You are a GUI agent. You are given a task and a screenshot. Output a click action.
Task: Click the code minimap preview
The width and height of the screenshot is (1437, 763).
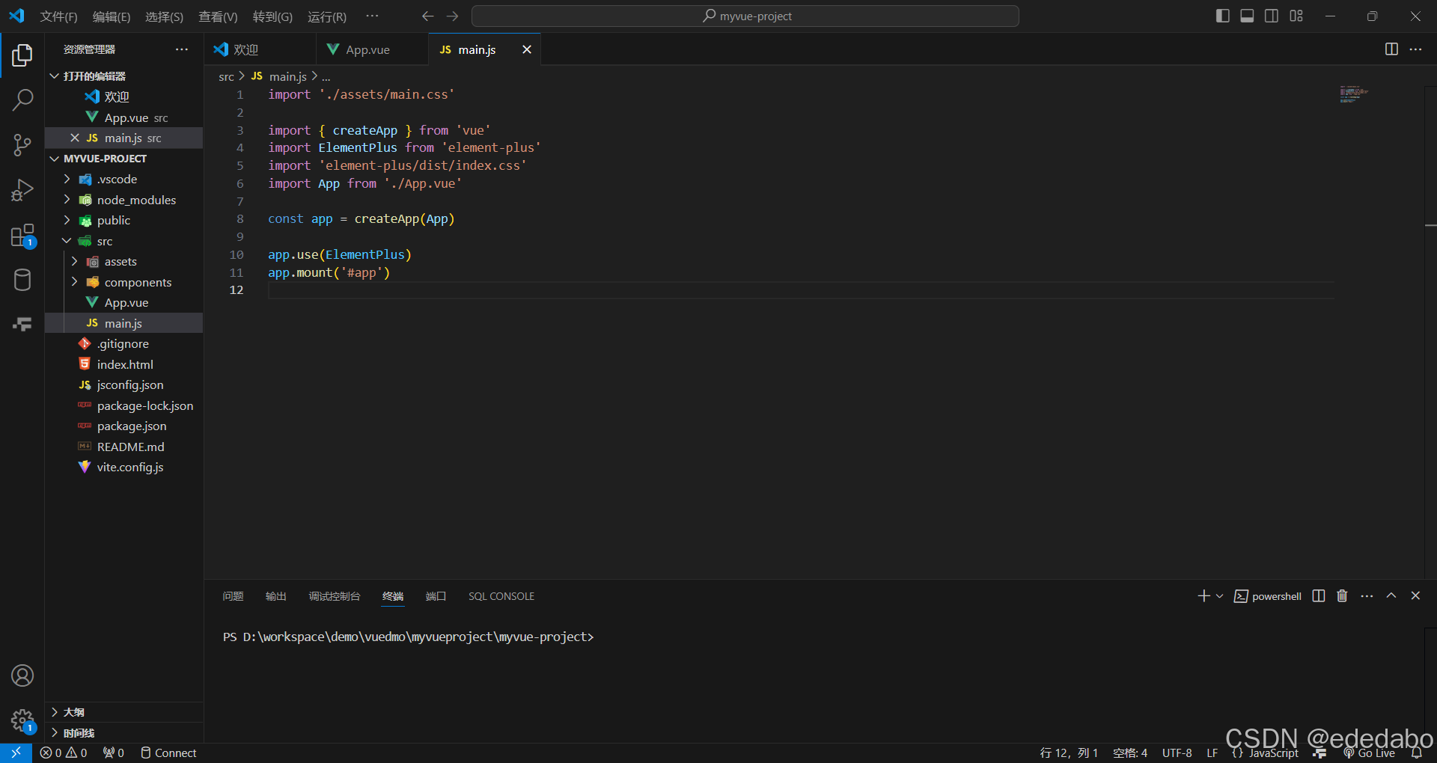point(1353,94)
